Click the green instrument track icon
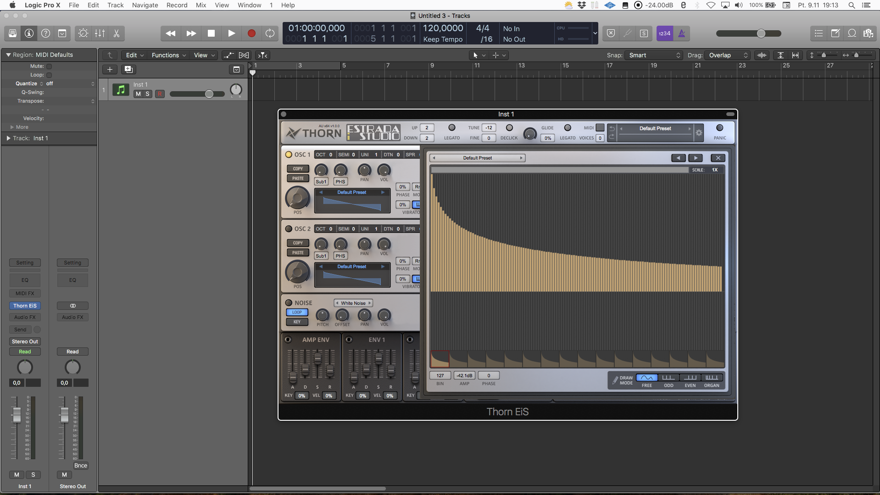Viewport: 880px width, 495px height. click(x=121, y=90)
